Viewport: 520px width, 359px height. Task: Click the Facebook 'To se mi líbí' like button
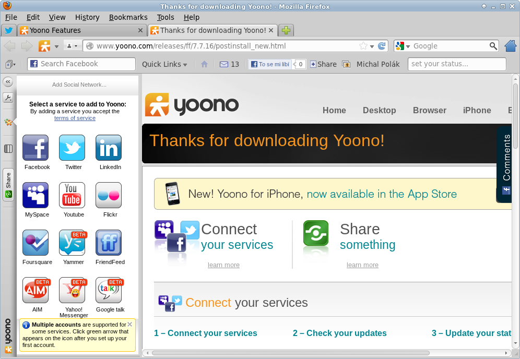[270, 64]
